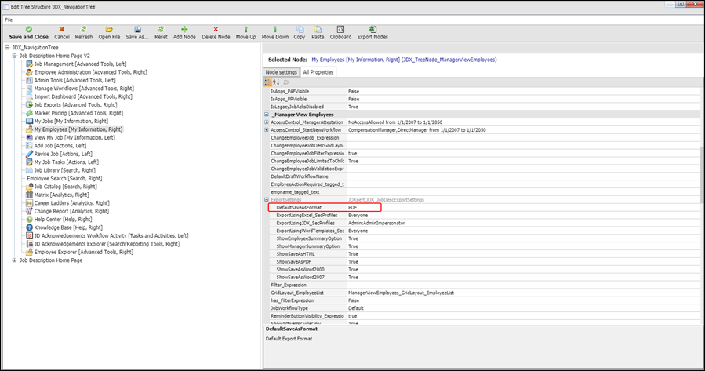The image size is (705, 371).
Task: Click the Clipboard toolbar icon
Action: (x=340, y=29)
